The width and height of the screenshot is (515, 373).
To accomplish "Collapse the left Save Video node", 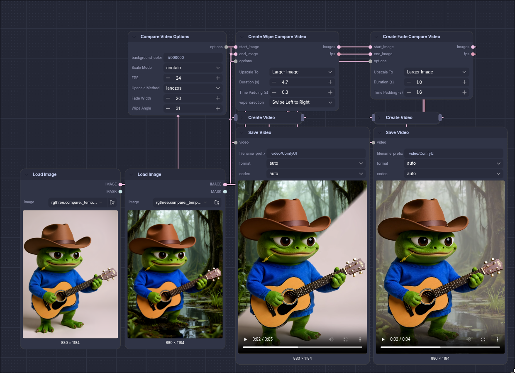I will click(x=242, y=133).
